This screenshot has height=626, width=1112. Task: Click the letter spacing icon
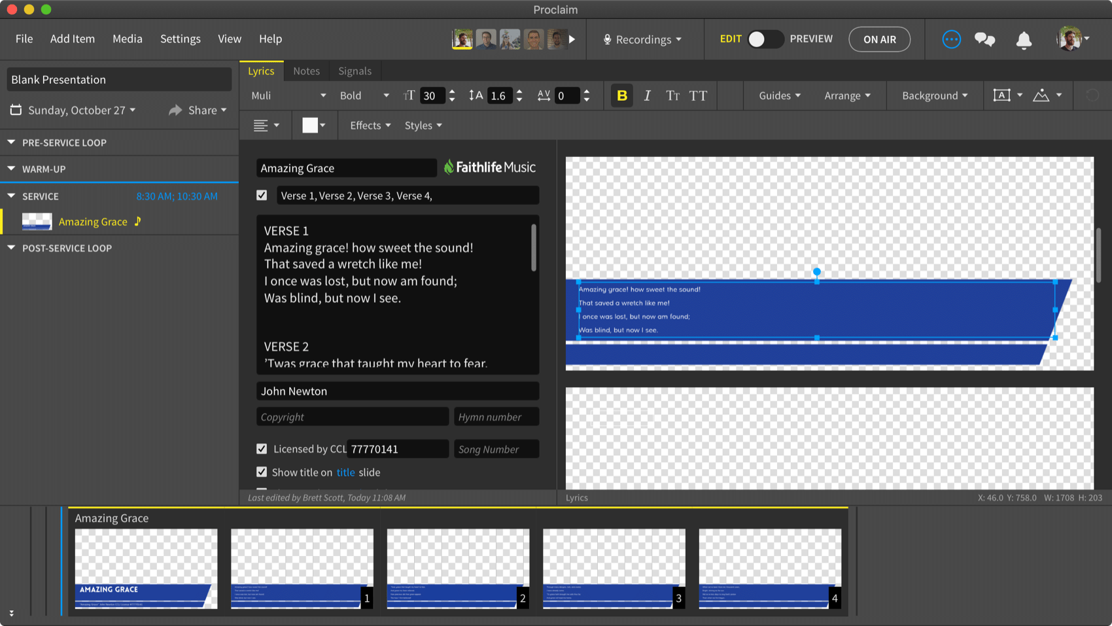pos(544,96)
